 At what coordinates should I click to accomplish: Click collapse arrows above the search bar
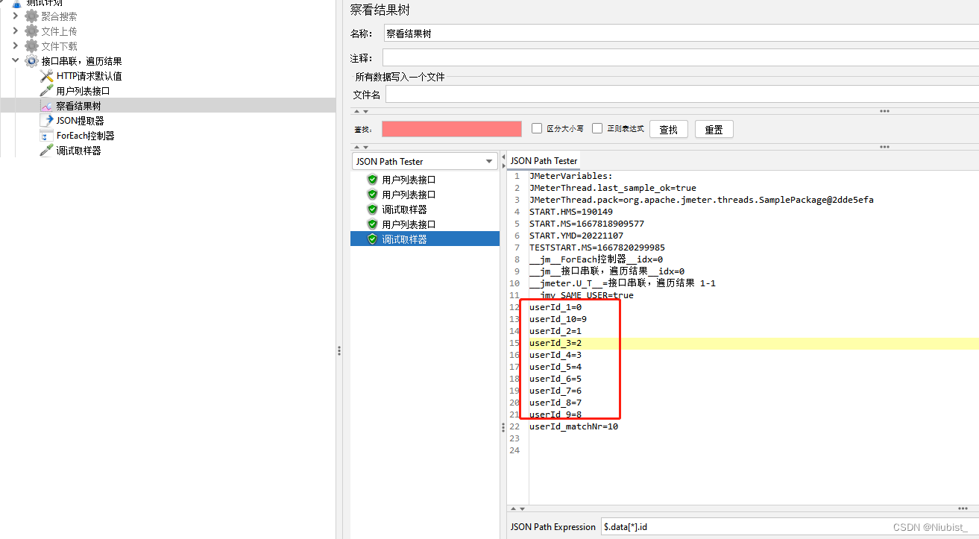click(x=361, y=111)
